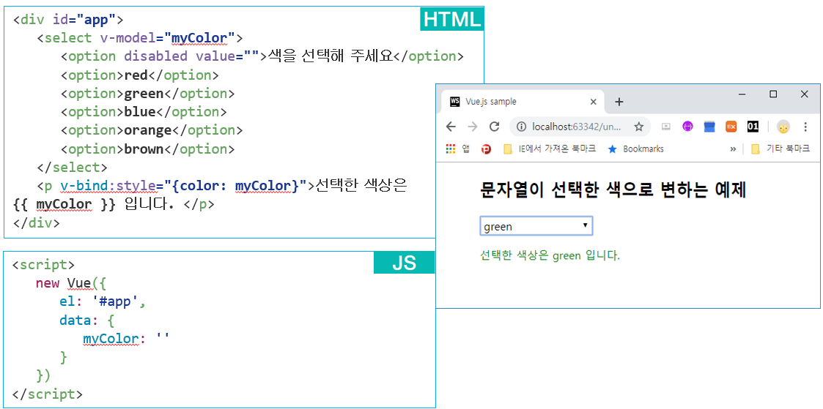
Task: Click the HTML label badge
Action: pos(452,19)
